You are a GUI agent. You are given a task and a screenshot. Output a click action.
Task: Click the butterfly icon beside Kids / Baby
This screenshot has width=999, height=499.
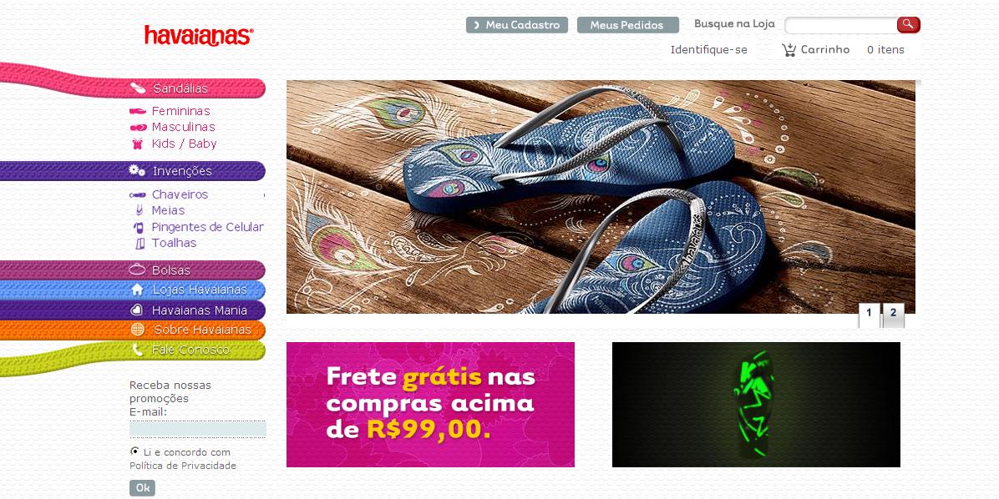coord(137,144)
